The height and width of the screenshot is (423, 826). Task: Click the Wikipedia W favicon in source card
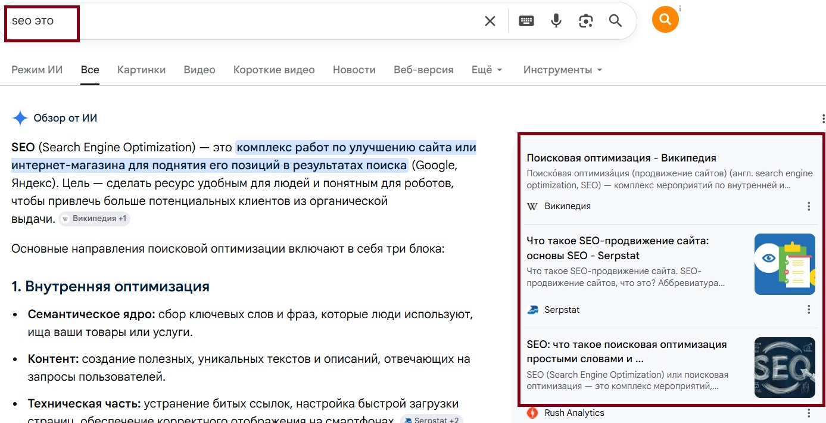click(532, 206)
